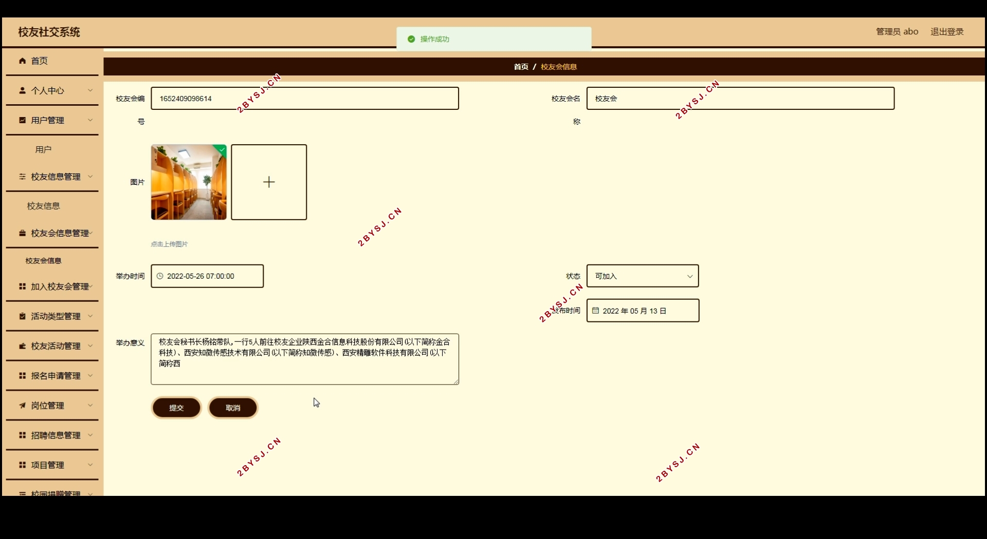Click 退出登录 to log out
987x539 pixels.
[x=947, y=32]
